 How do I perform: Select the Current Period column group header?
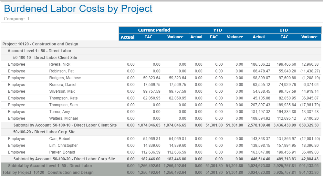pyautogui.click(x=154, y=30)
